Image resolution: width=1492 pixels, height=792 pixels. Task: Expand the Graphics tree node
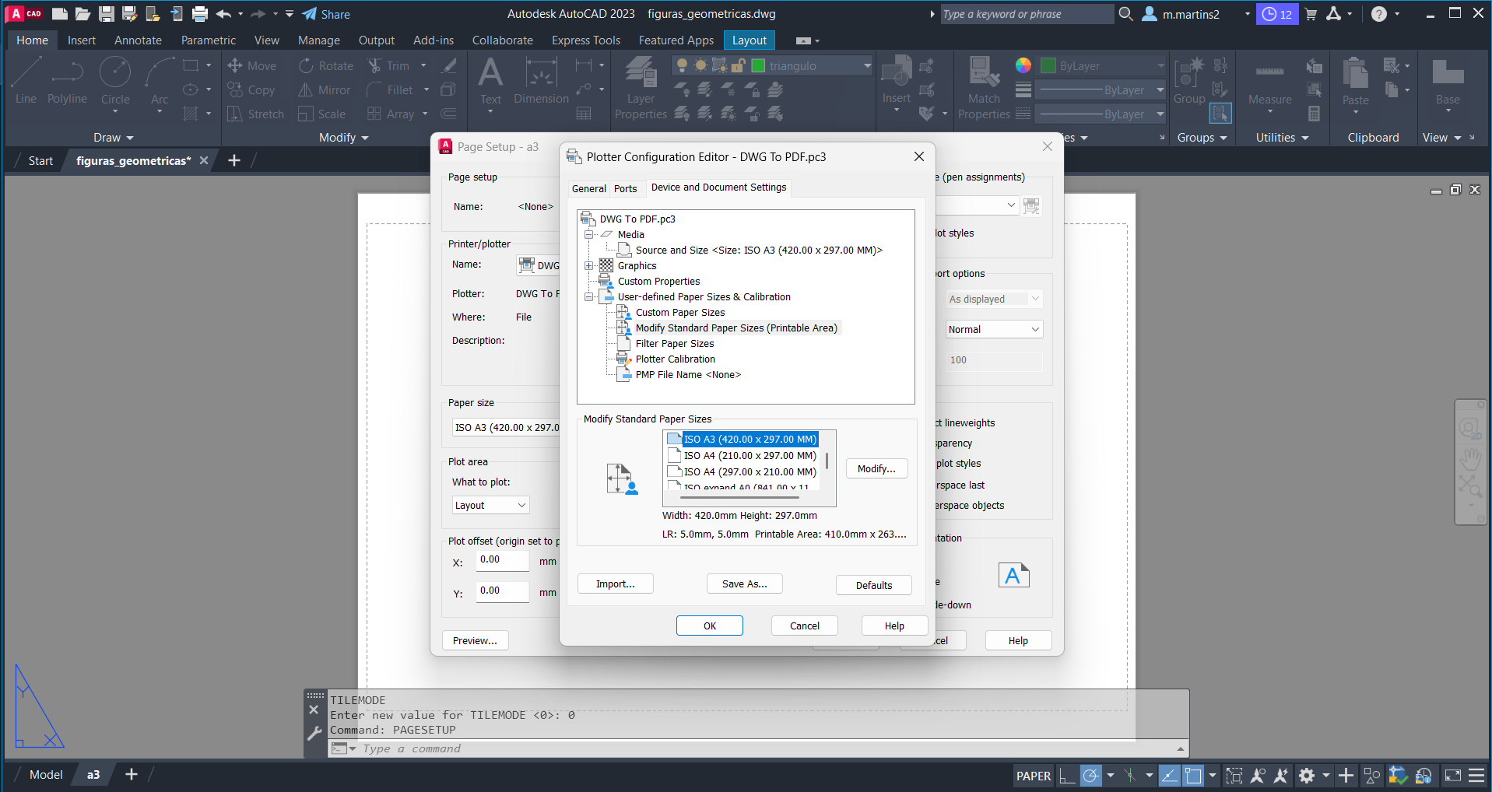588,265
